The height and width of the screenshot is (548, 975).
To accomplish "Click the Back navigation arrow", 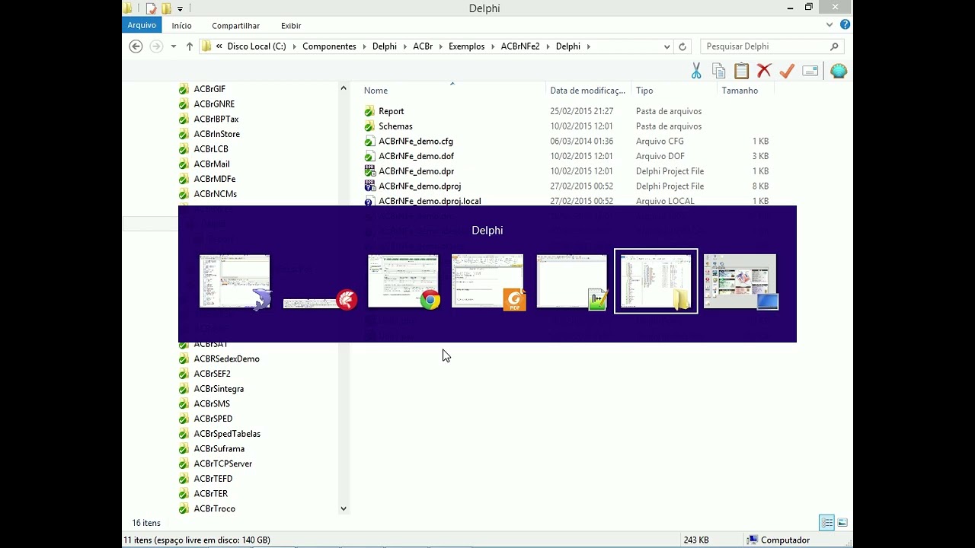I will [136, 46].
